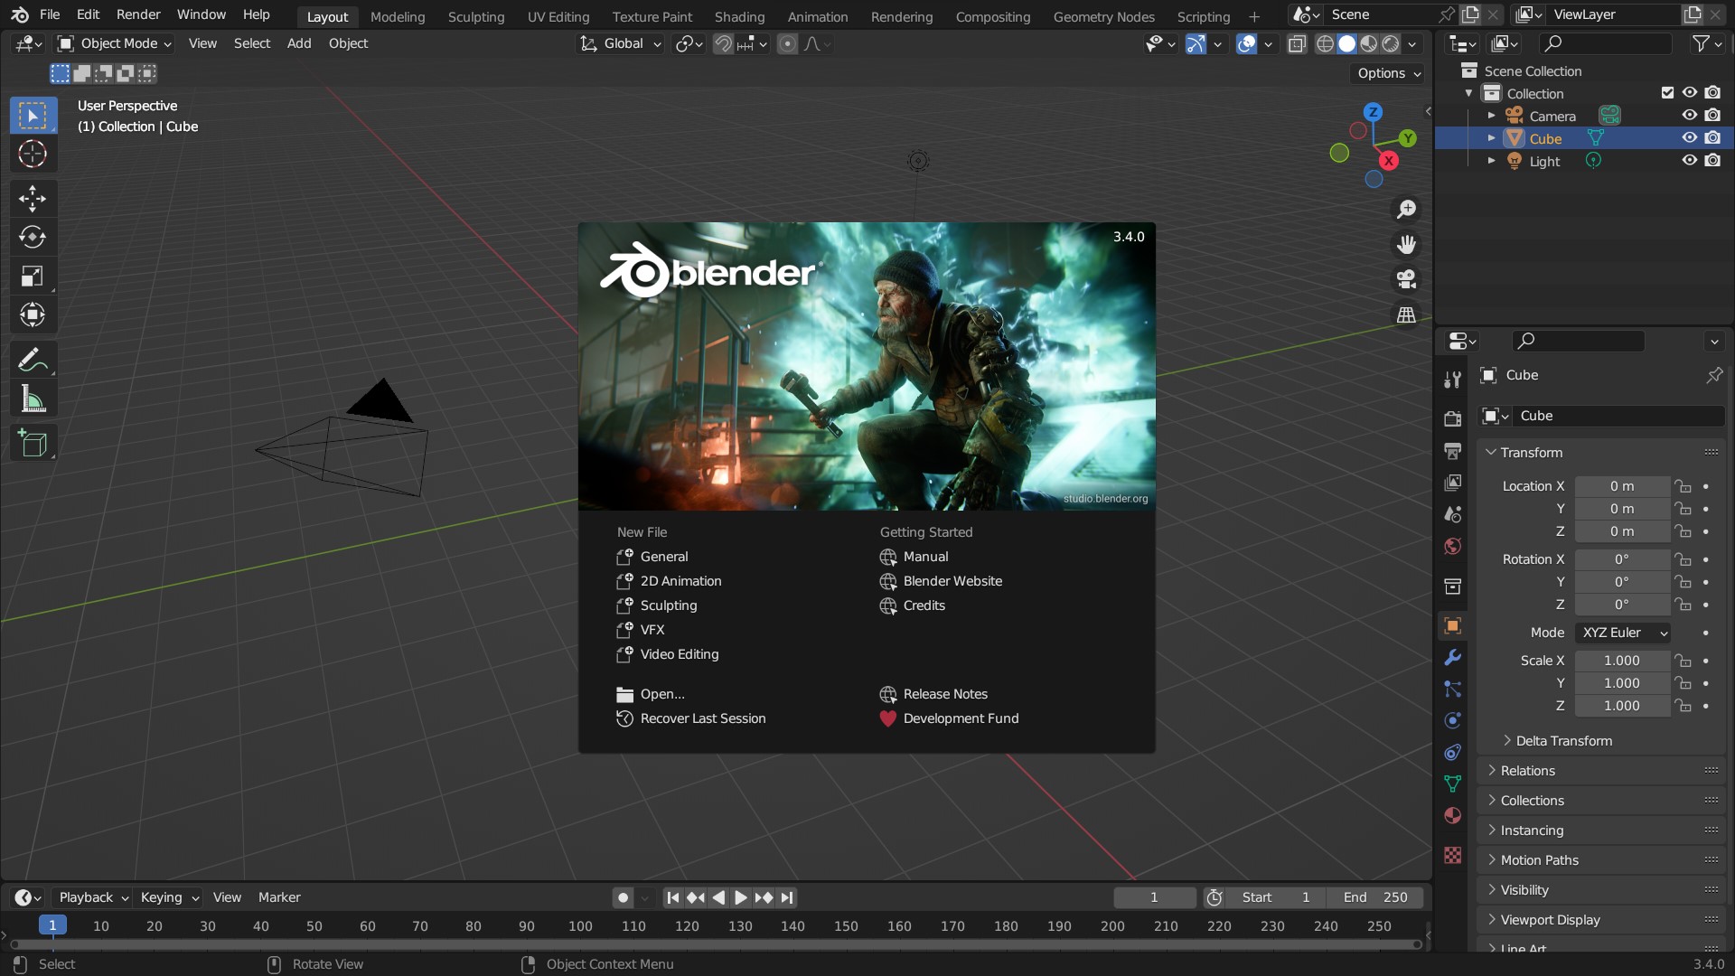
Task: Select the Measure ruler tool
Action: (x=33, y=399)
